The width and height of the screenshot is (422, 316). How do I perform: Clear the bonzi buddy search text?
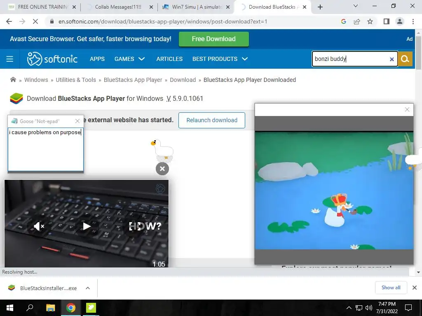click(392, 59)
